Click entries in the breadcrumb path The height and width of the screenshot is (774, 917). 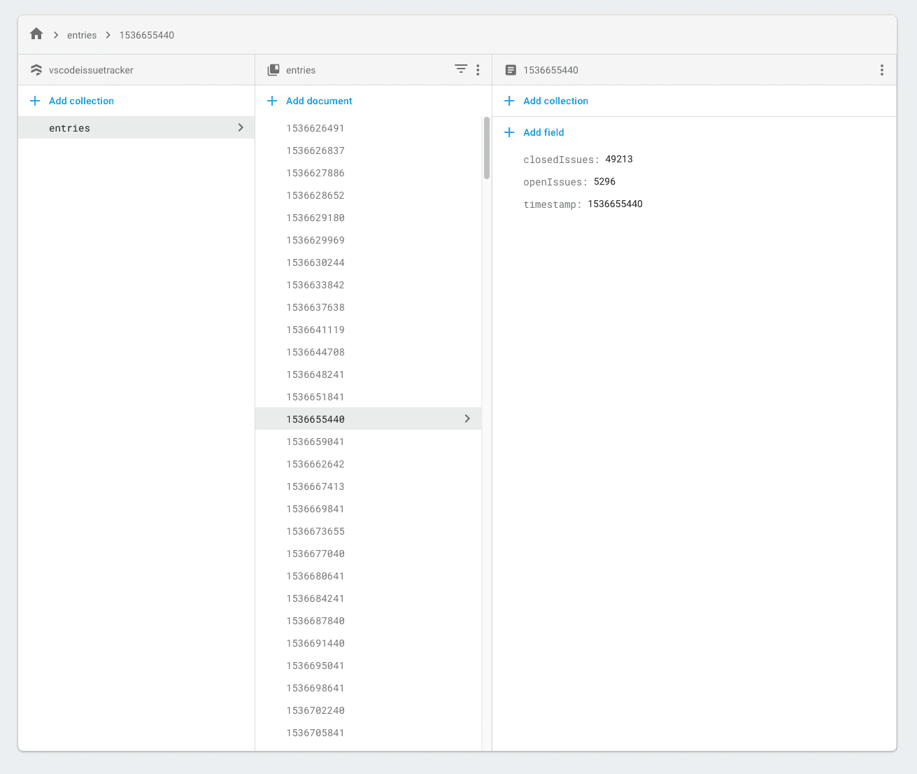coord(82,35)
